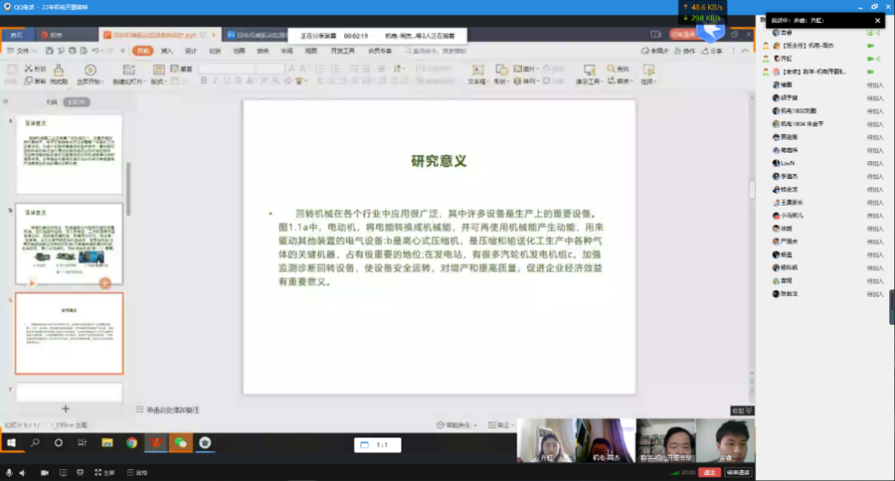895x481 pixels.
Task: Click the save icon in quick toolbar
Action: [49, 51]
